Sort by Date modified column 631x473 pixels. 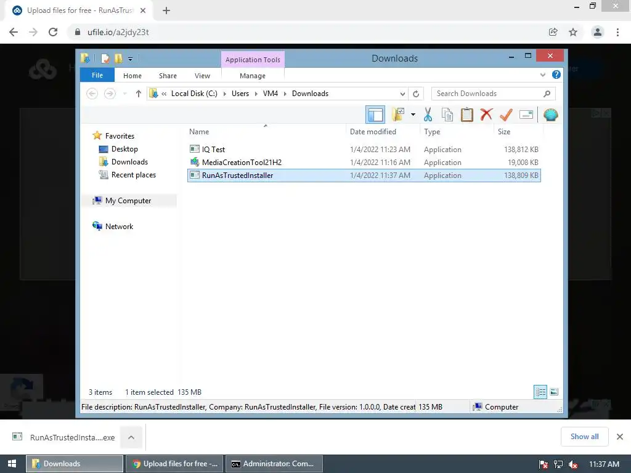click(373, 132)
